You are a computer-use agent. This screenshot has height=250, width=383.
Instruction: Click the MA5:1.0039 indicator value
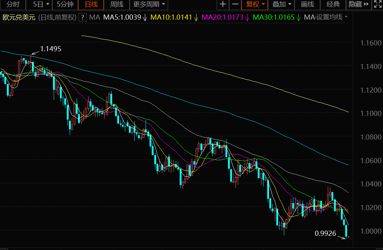[125, 17]
